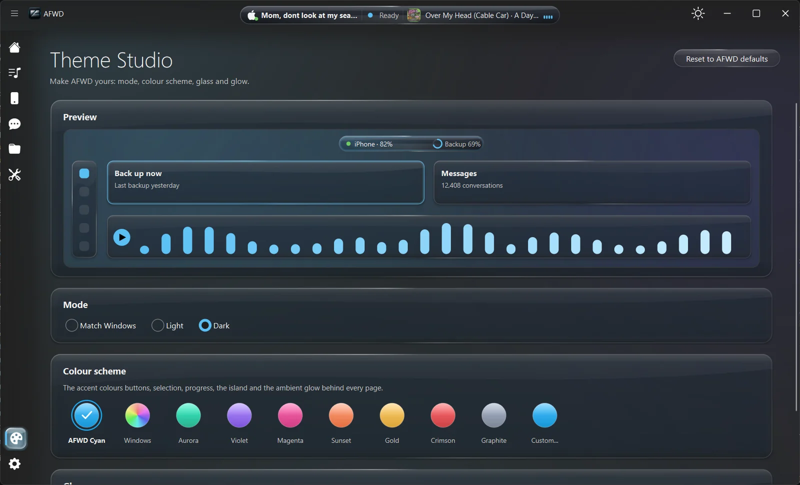This screenshot has width=800, height=485.
Task: Click the Backup 69% progress spinner
Action: [x=437, y=144]
